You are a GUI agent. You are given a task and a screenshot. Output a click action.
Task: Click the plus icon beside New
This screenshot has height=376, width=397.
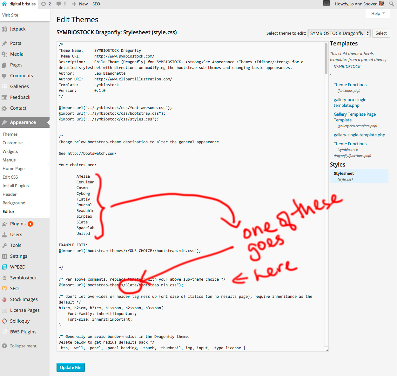(74, 4)
